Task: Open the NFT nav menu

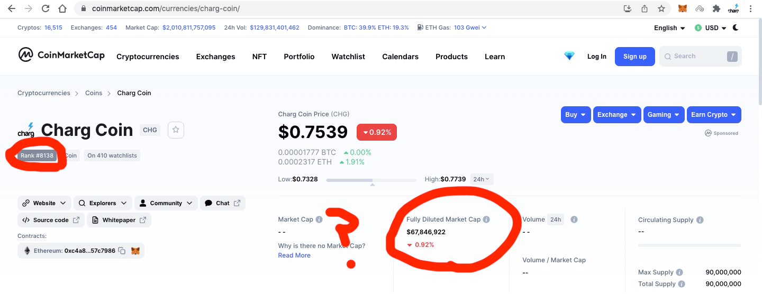Action: [259, 57]
